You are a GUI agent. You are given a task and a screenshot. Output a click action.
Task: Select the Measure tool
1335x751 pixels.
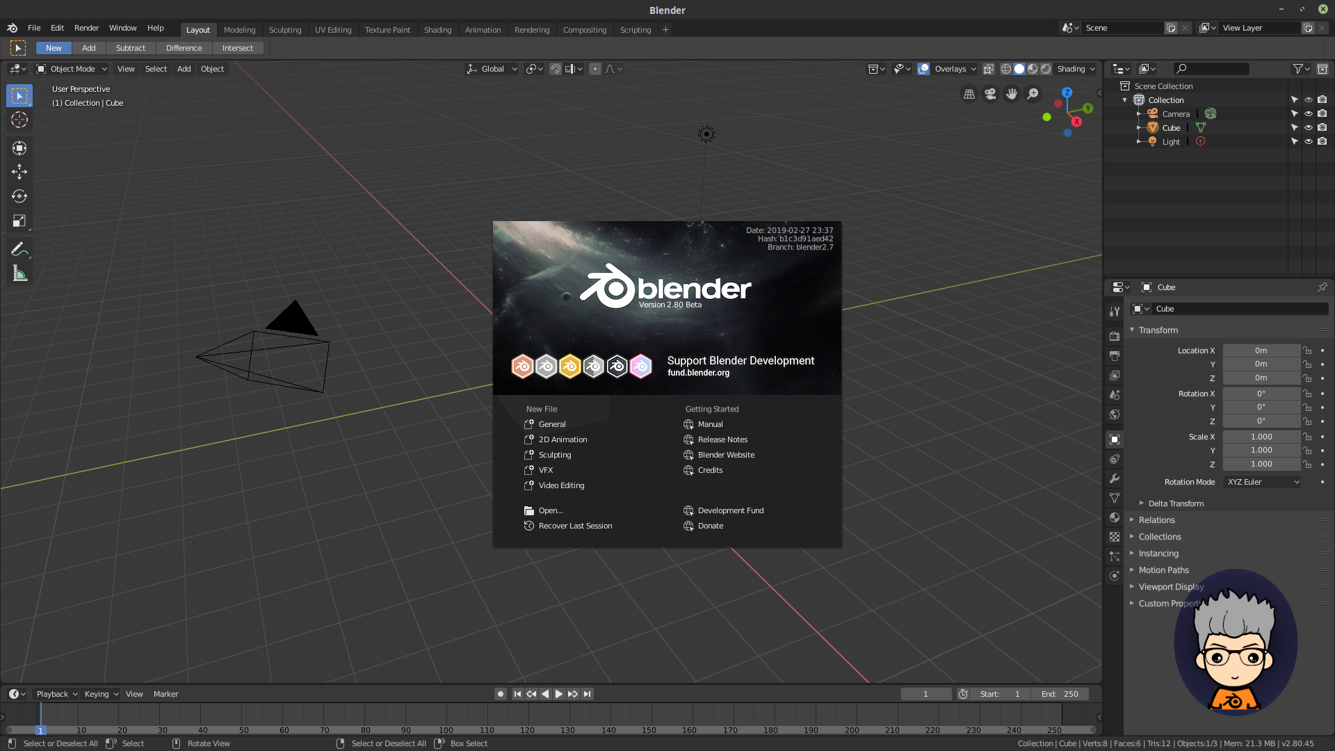pyautogui.click(x=19, y=274)
